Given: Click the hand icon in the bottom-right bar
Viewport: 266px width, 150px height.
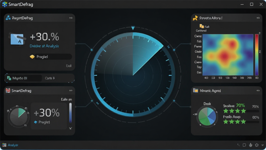Looking at the screenshot, I should (251, 145).
